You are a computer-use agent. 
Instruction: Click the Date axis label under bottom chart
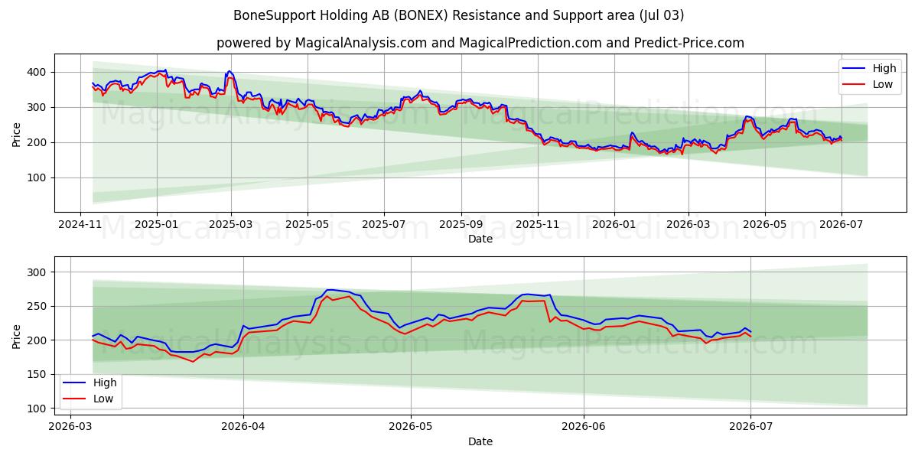click(x=480, y=441)
